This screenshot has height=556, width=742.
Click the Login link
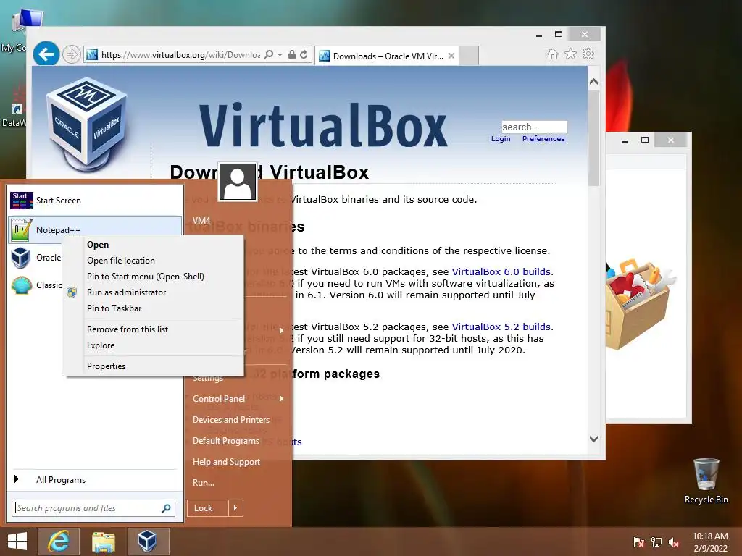[501, 138]
